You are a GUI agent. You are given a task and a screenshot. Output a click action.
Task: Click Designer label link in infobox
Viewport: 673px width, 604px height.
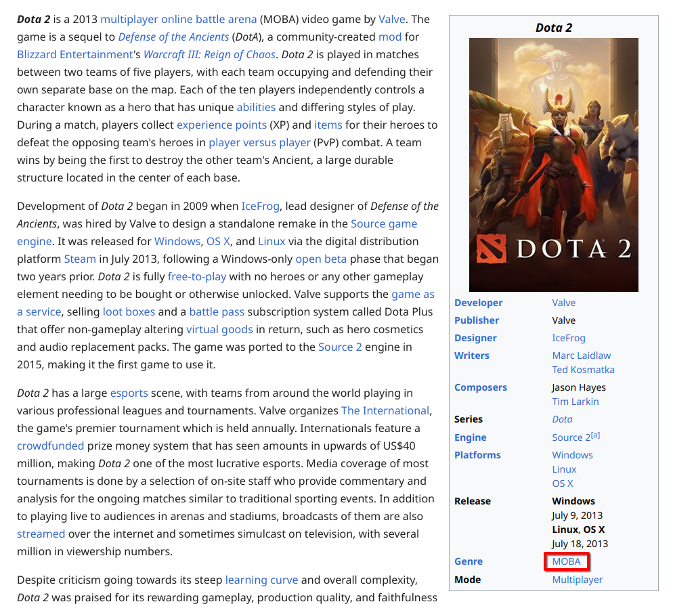(475, 338)
